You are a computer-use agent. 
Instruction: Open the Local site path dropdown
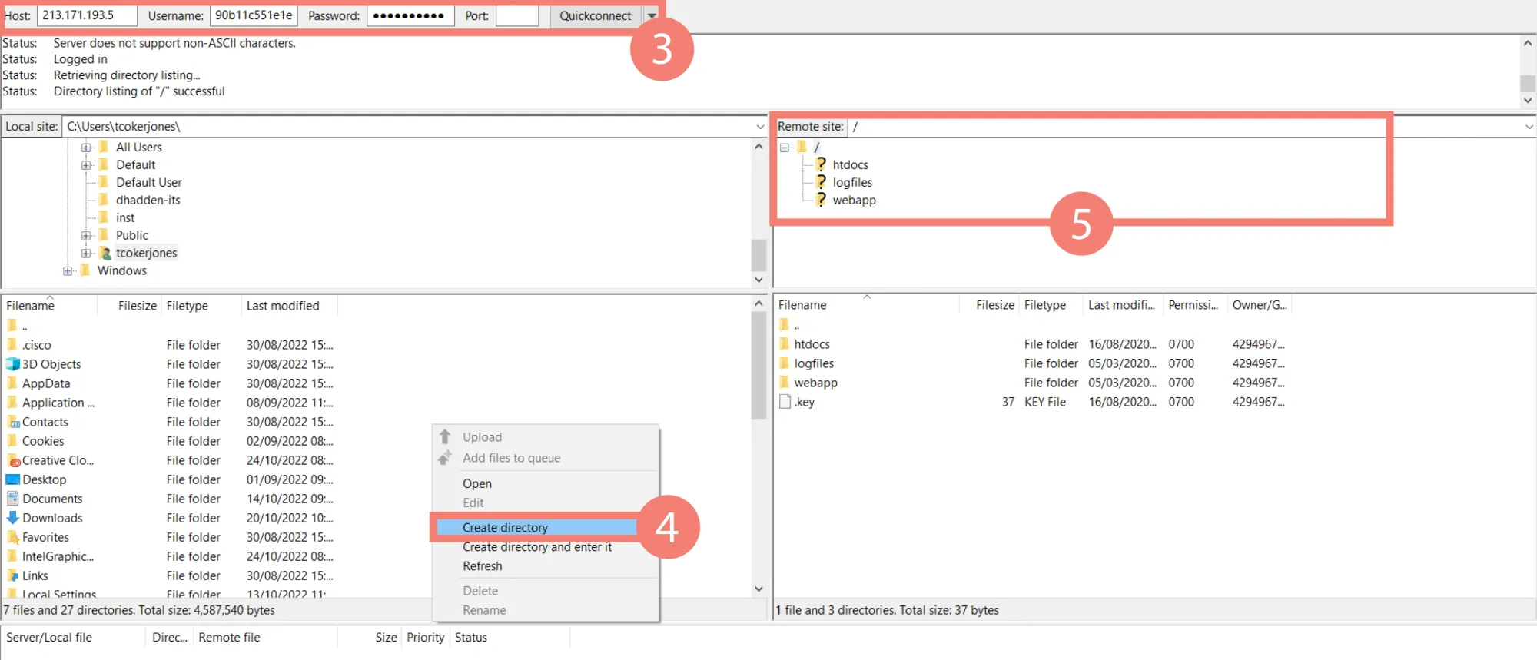pyautogui.click(x=760, y=127)
